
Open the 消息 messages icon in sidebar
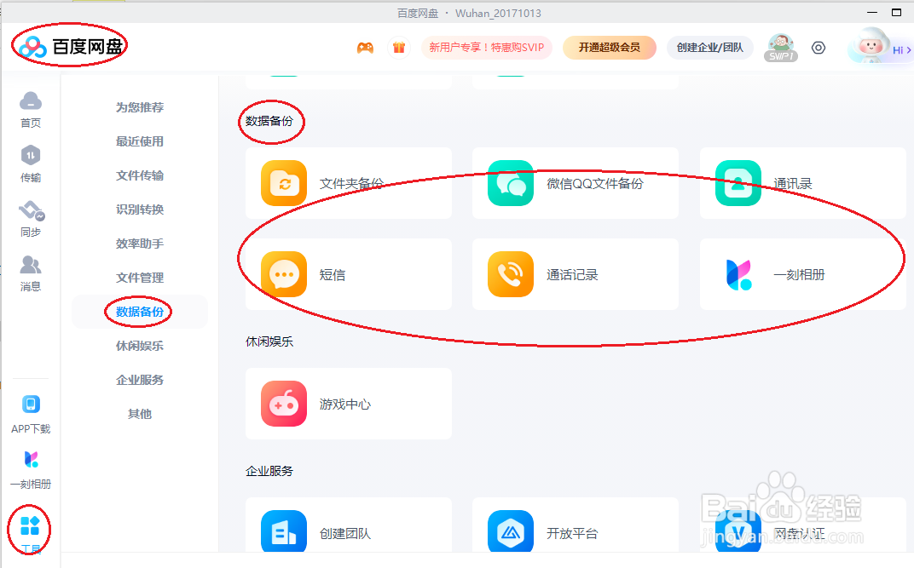point(31,265)
